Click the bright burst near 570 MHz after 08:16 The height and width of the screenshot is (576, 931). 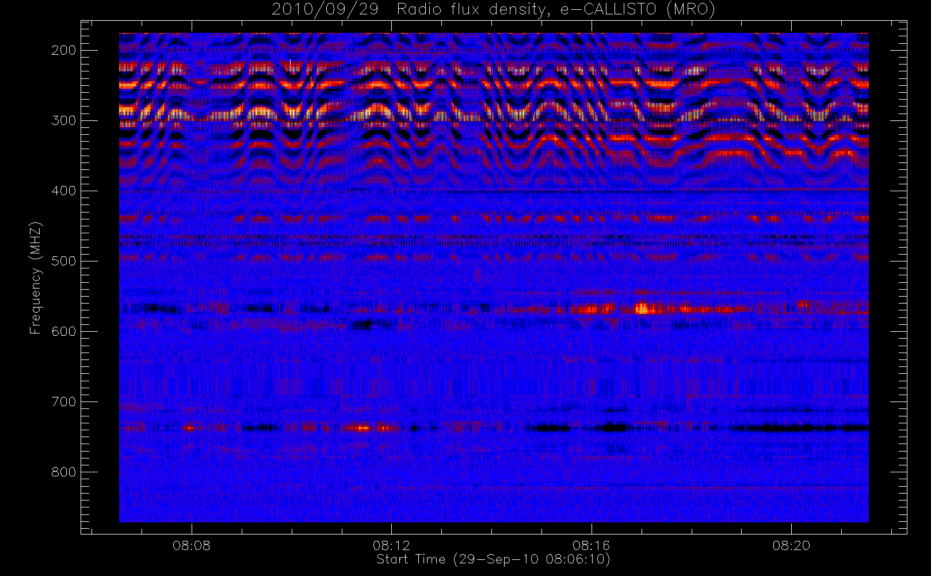[x=642, y=309]
